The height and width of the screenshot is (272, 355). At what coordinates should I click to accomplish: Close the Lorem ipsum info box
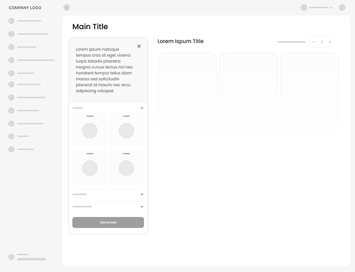click(x=139, y=47)
